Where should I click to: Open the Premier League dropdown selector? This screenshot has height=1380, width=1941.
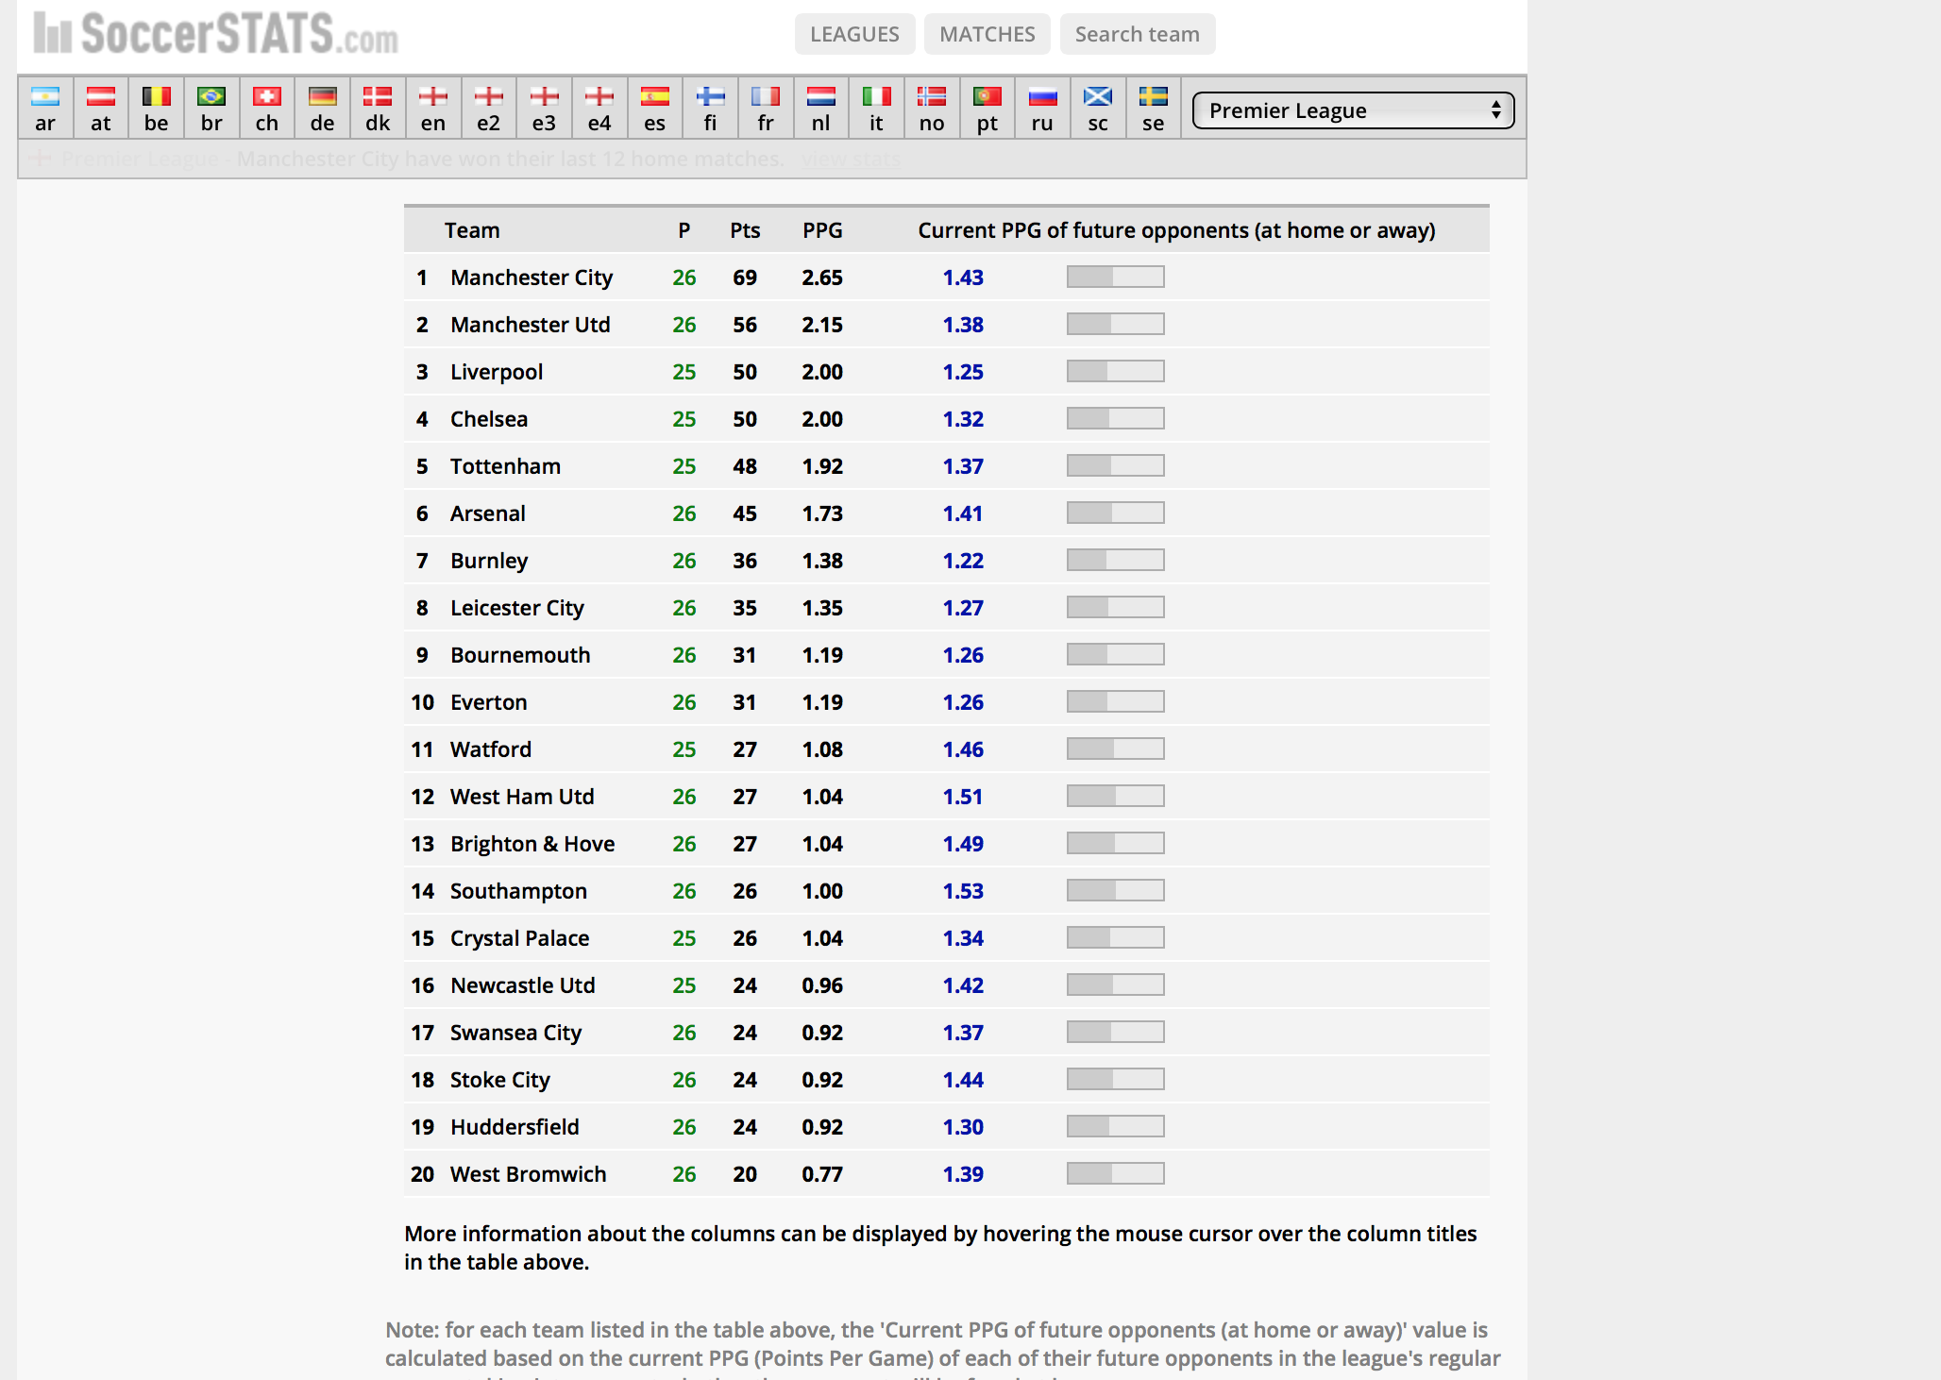[x=1354, y=110]
